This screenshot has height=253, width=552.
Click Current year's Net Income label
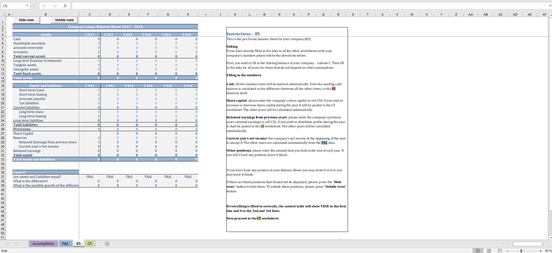[x=39, y=146]
